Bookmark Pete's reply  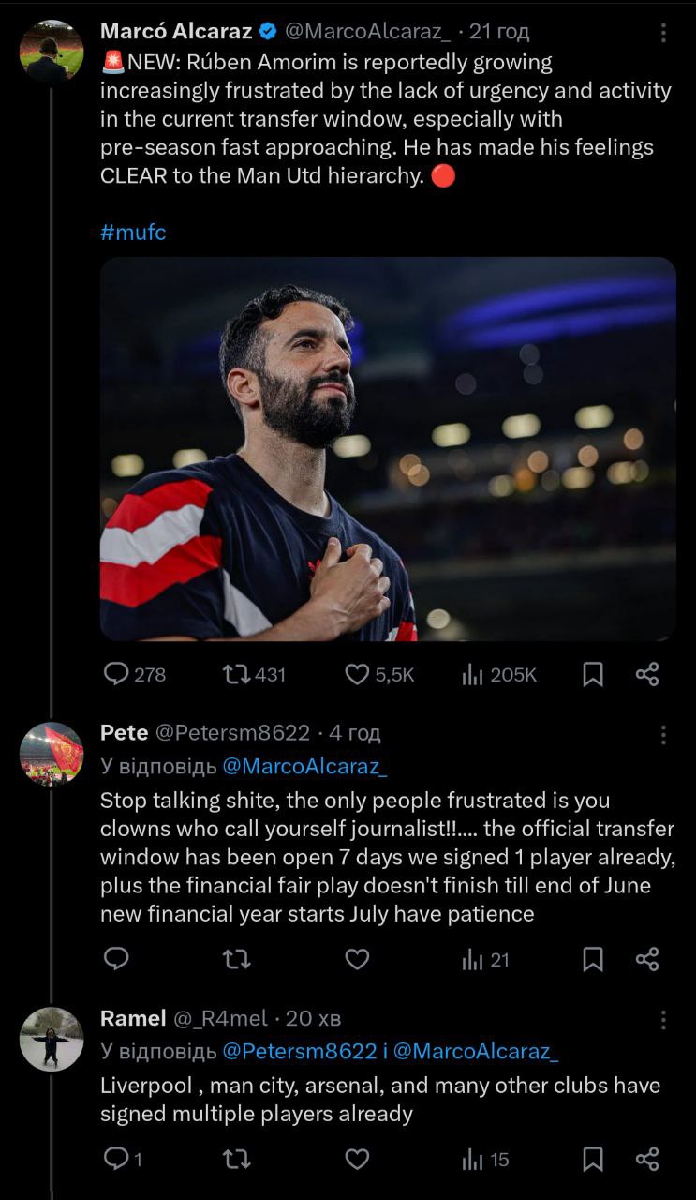[x=593, y=959]
